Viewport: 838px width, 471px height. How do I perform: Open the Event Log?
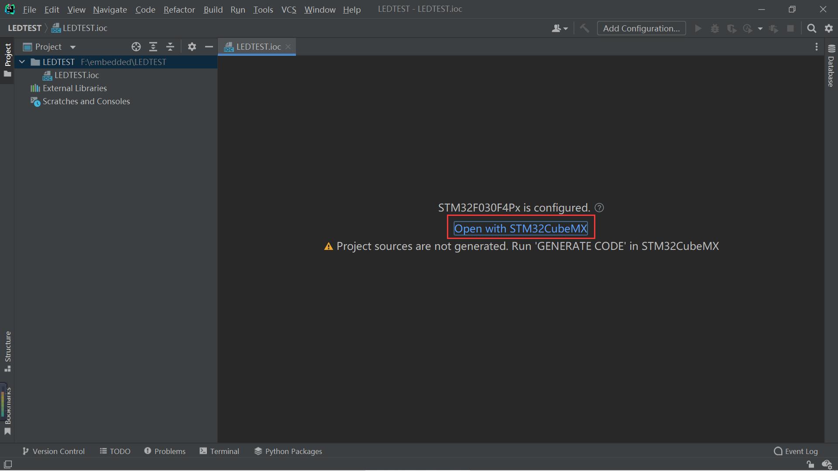[796, 451]
